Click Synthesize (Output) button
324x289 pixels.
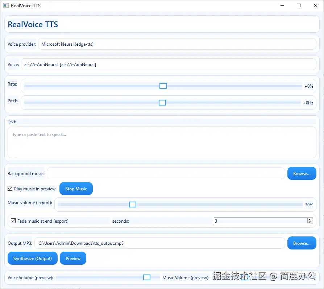pos(33,259)
